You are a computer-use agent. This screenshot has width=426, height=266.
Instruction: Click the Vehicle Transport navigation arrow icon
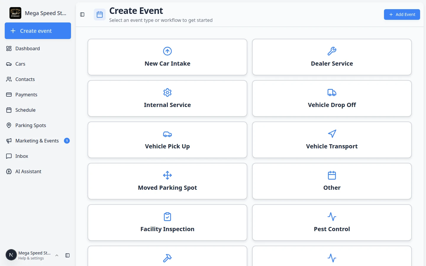tap(332, 134)
